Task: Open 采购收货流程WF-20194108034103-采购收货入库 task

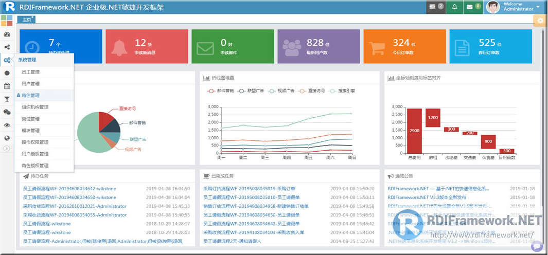Action: pyautogui.click(x=254, y=232)
